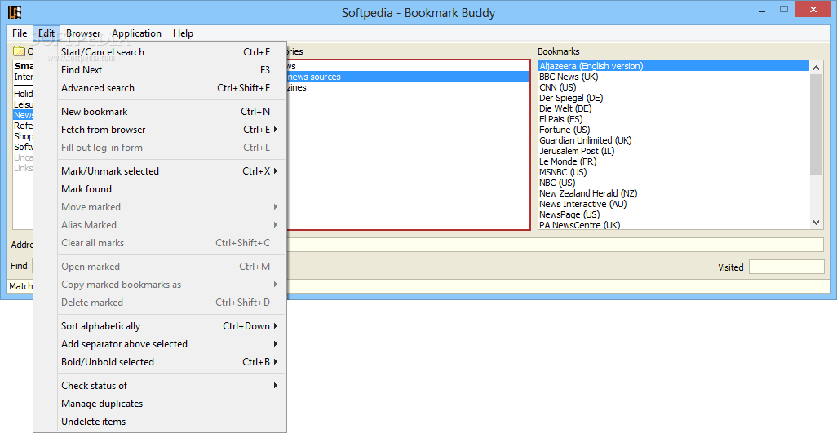Screen dimensions: 837x433
Task: Open the Browser menu
Action: (x=83, y=33)
